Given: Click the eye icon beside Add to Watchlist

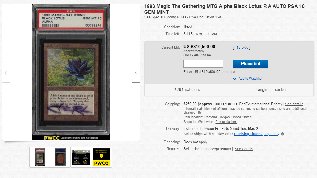Looking at the screenshot, I should tap(234, 79).
